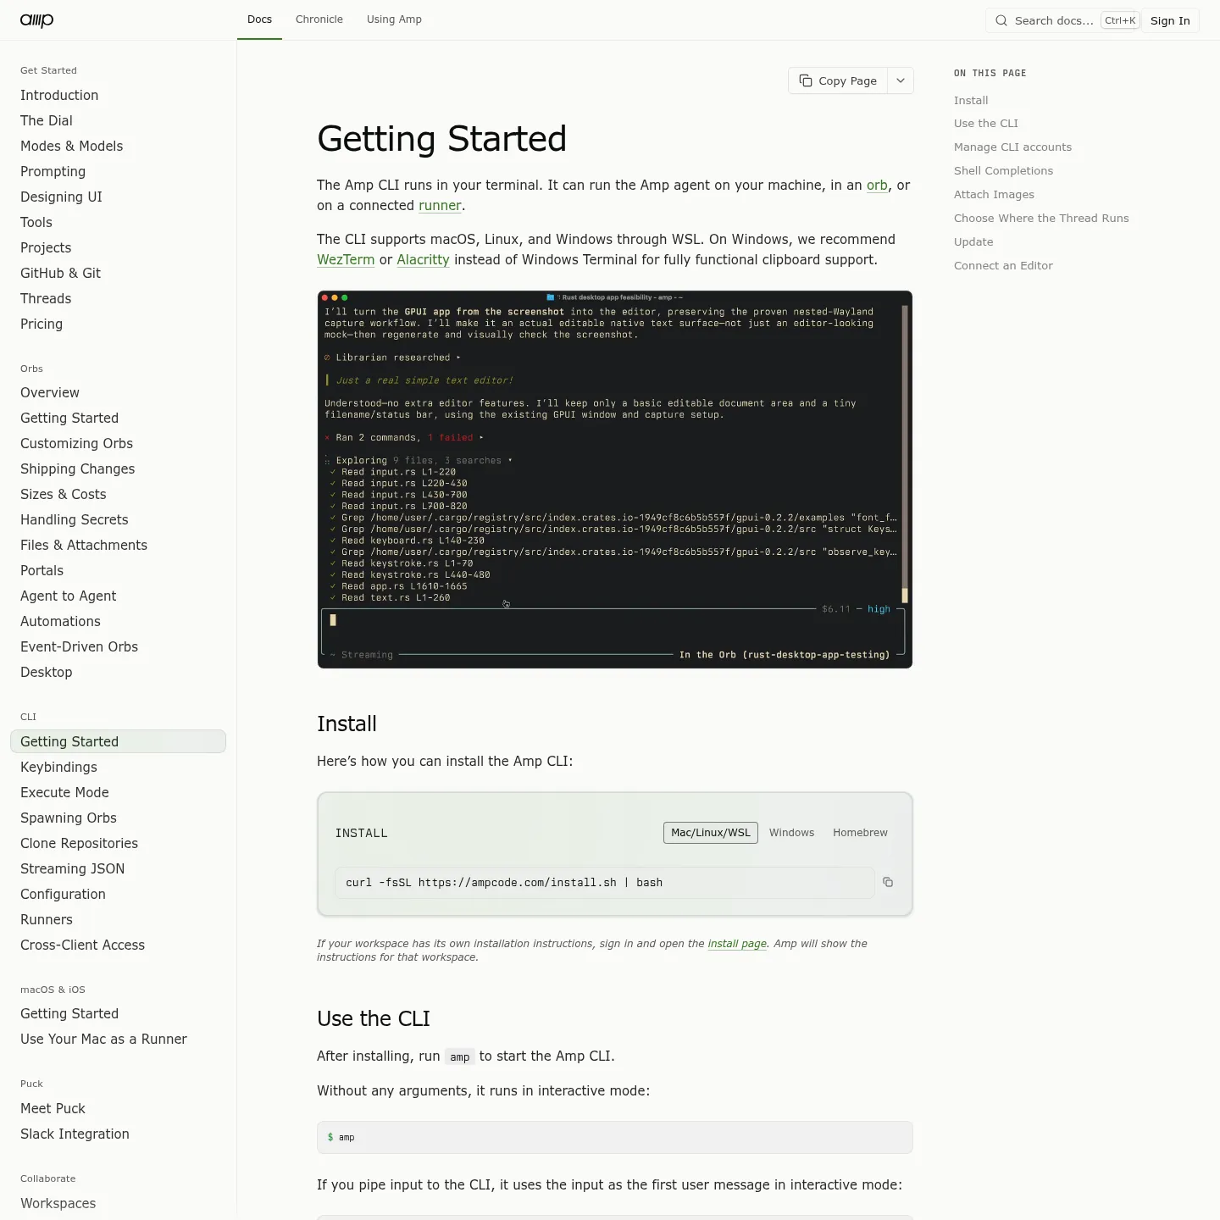Click the copy icon next to the curl command

tap(888, 882)
